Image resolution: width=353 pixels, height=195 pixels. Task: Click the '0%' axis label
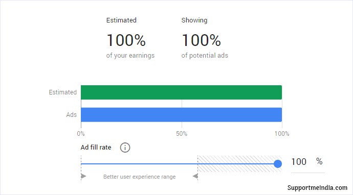point(81,134)
